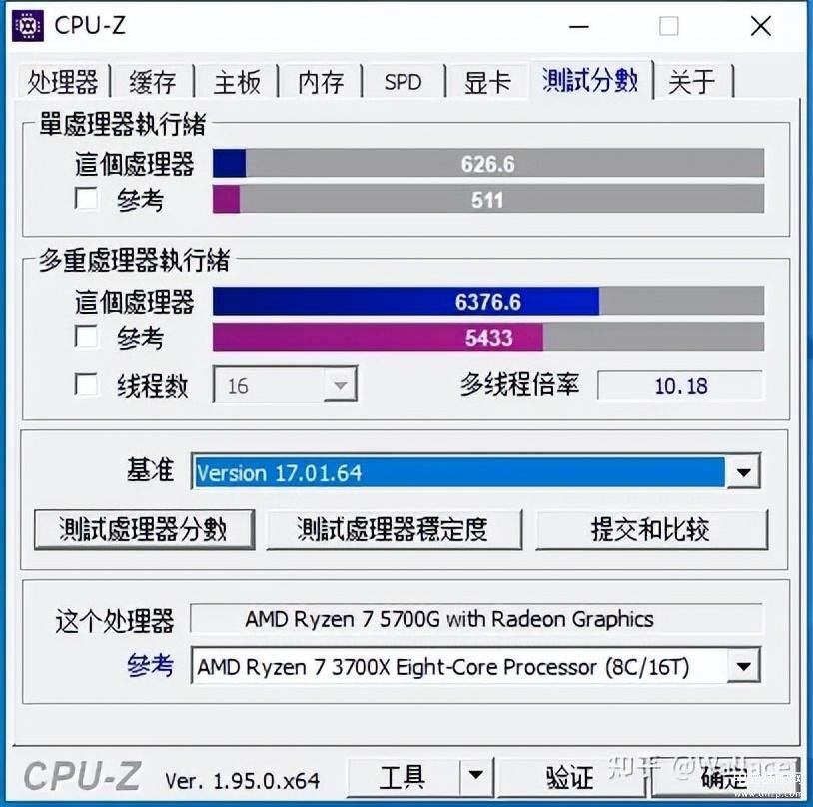Switch to the SPD tab
The image size is (813, 807).
(x=403, y=82)
